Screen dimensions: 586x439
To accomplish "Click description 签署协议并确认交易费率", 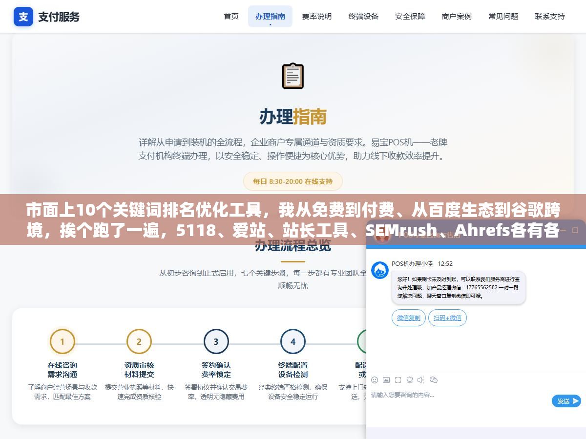I will (x=216, y=392).
